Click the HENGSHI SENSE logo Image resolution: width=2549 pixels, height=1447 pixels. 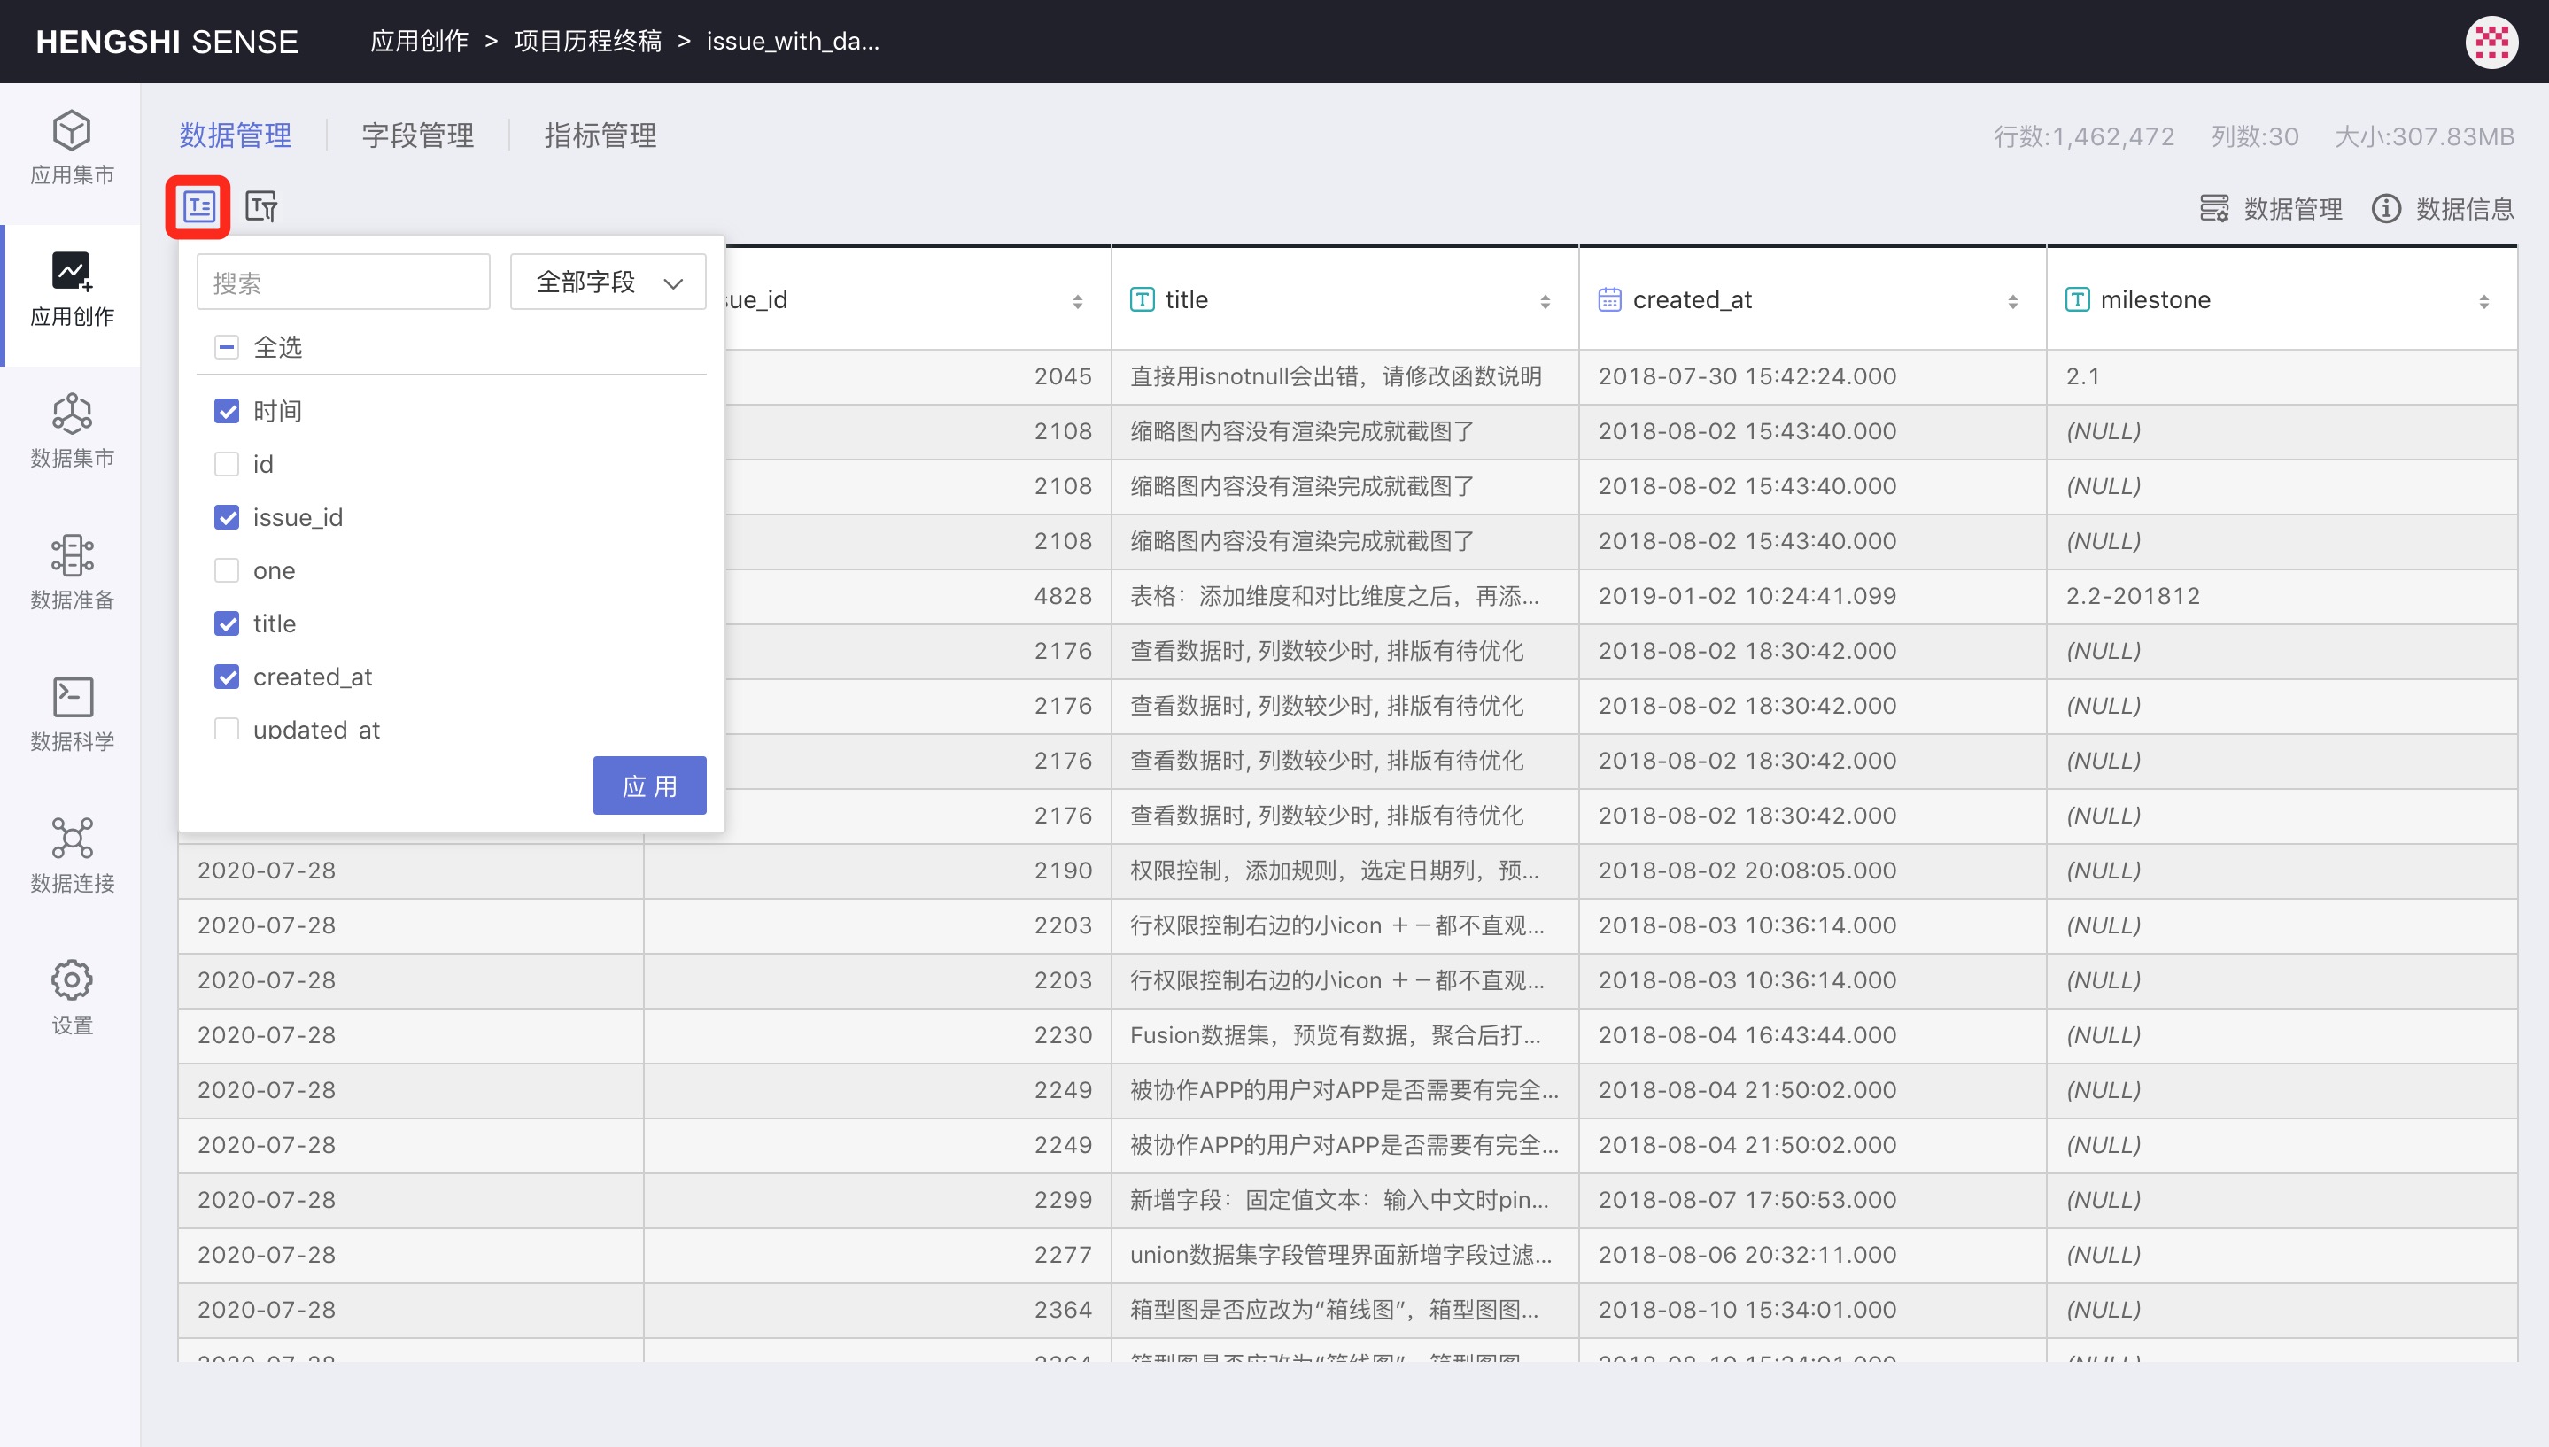click(x=167, y=42)
